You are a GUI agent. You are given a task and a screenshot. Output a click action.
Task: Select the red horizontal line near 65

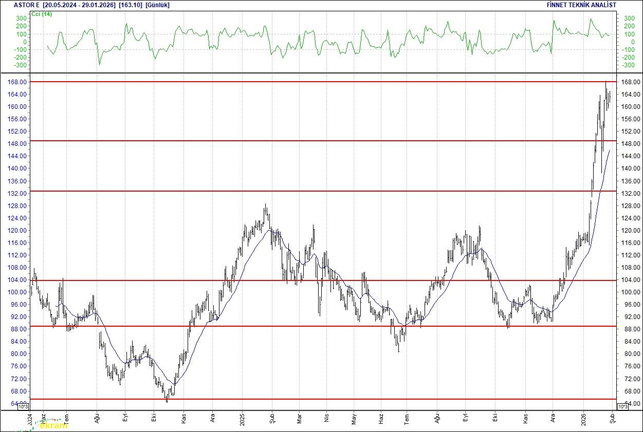(308, 399)
